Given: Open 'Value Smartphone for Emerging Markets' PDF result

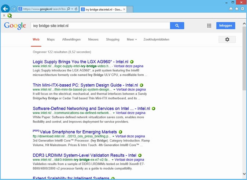Looking at the screenshot, I should point(78,132).
